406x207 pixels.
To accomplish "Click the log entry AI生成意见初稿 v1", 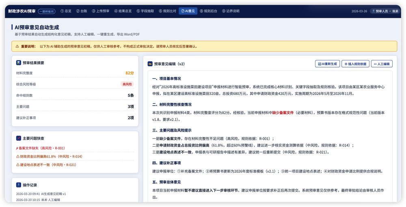I will click(x=41, y=194).
